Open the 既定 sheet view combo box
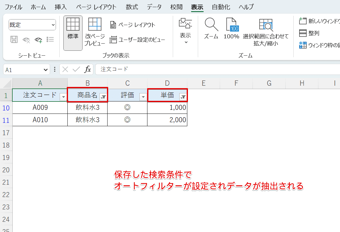340x232 pixels. coord(32,25)
